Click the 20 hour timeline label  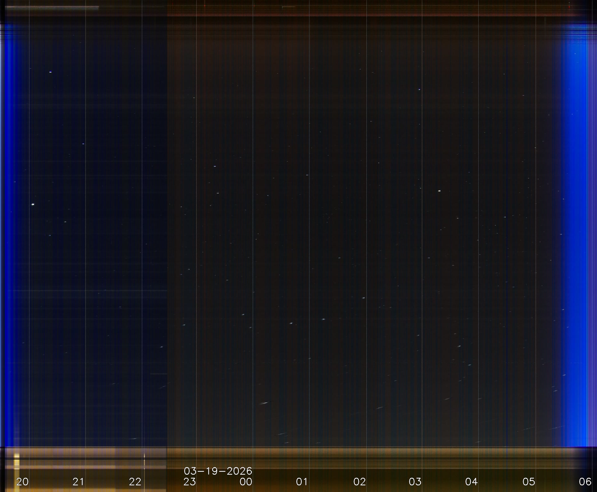(x=22, y=482)
